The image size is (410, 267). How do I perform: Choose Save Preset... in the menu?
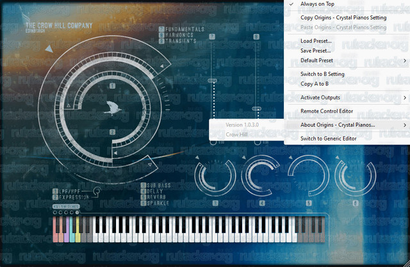(316, 50)
